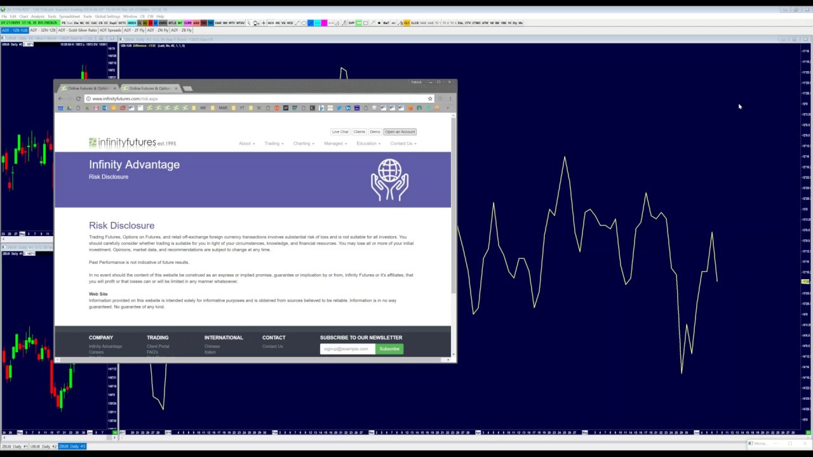
Task: Click the green Subscribe button
Action: (x=389, y=348)
